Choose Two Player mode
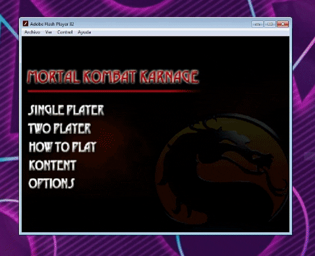The width and height of the screenshot is (315, 256). (59, 129)
